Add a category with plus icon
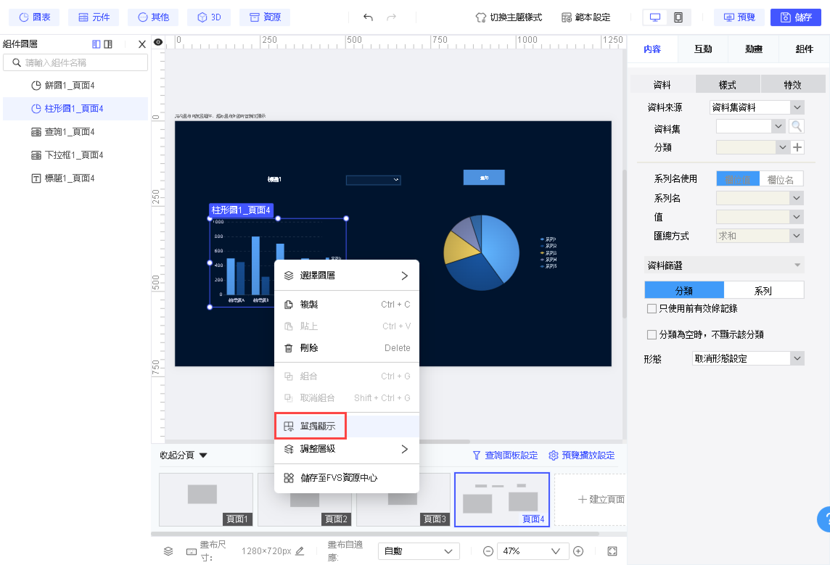The width and height of the screenshot is (830, 565). point(797,147)
